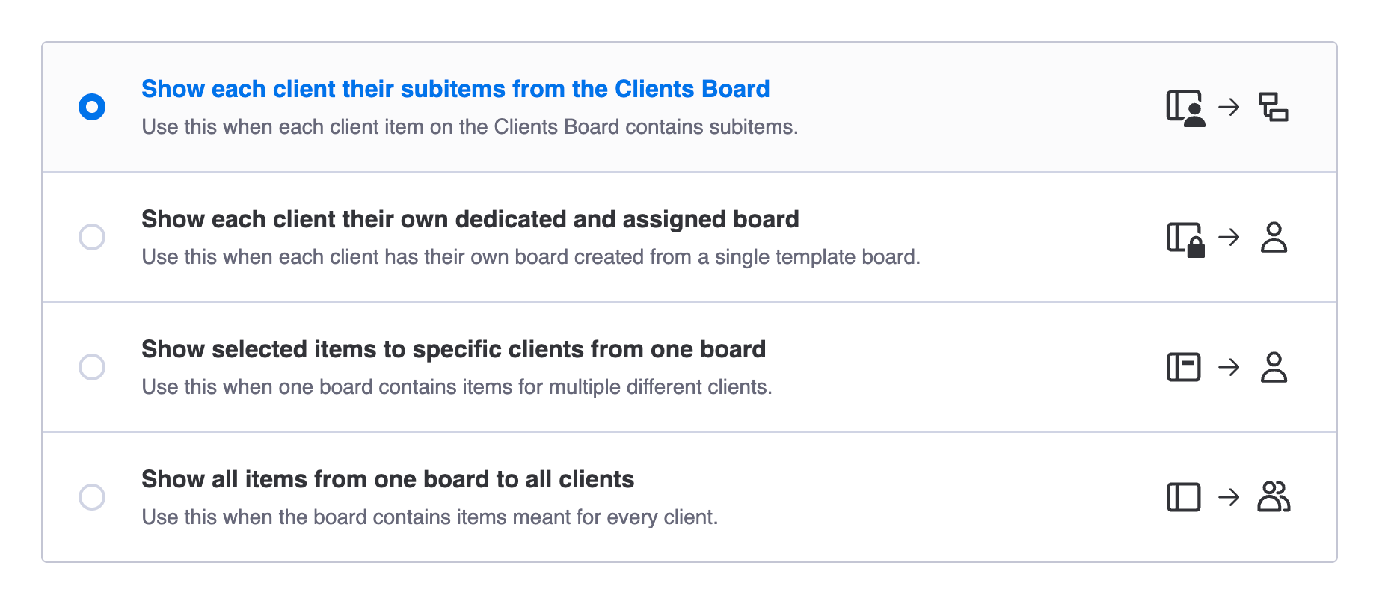Click the multiple users group icon

[1274, 497]
